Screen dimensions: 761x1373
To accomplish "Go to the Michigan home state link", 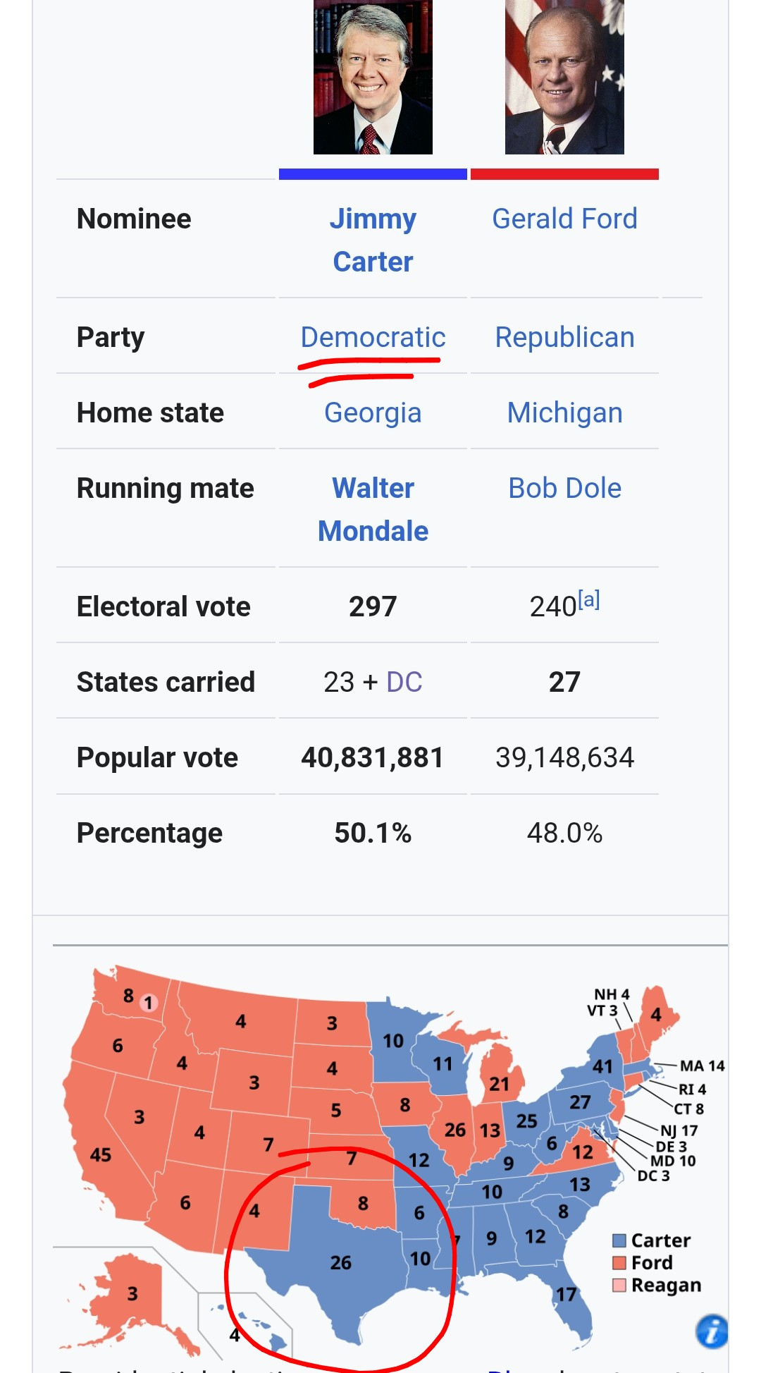I will pos(564,413).
